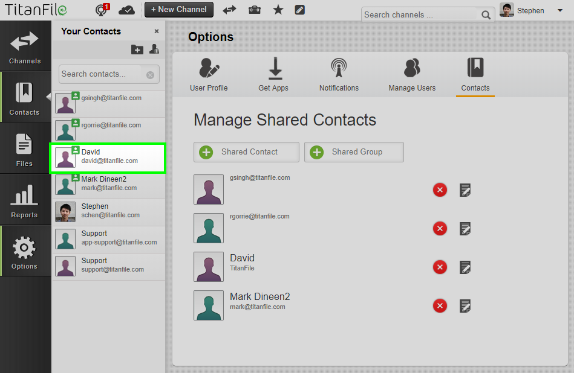574x373 pixels.
Task: Open the Reports section in the sidebar
Action: point(24,199)
